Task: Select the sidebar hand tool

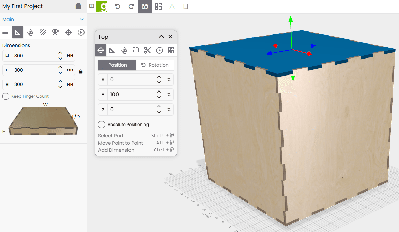Action: [x=31, y=32]
